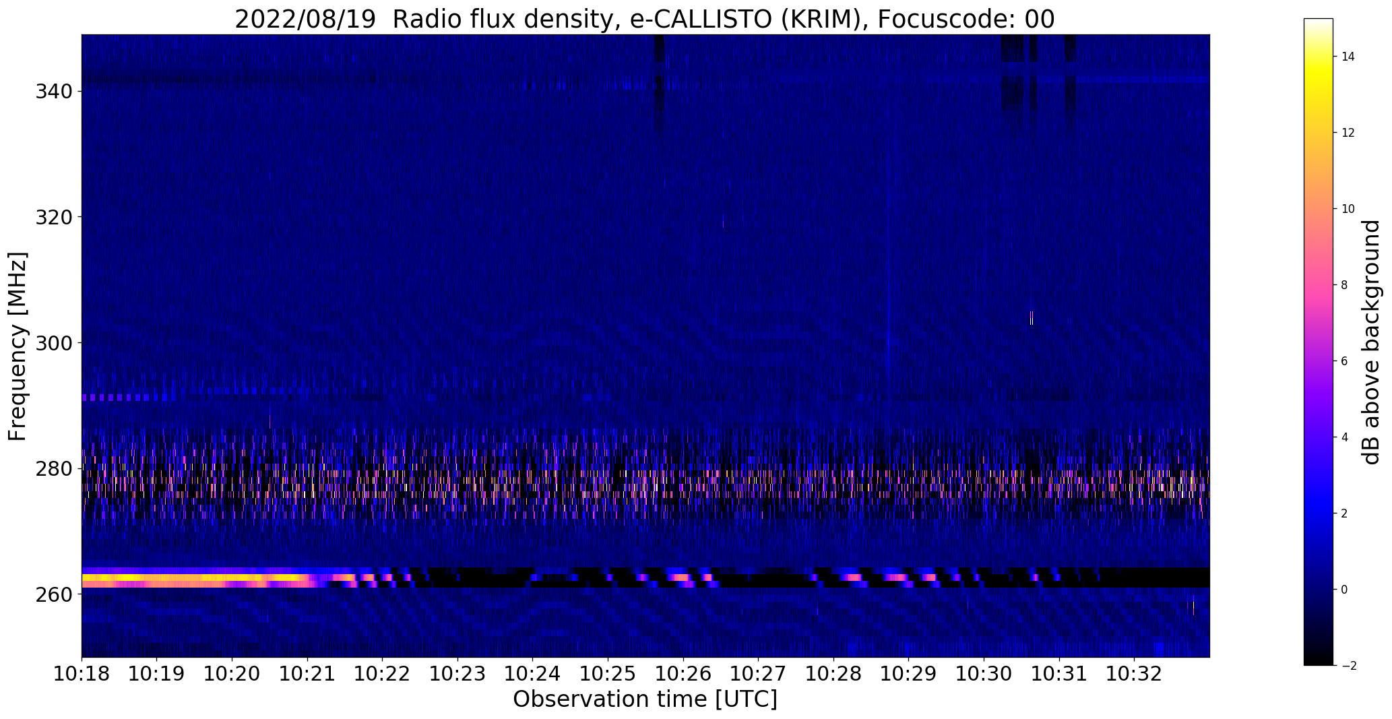Click the 320 frequency tick label
Screen dimensions: 1392x719
(x=53, y=217)
